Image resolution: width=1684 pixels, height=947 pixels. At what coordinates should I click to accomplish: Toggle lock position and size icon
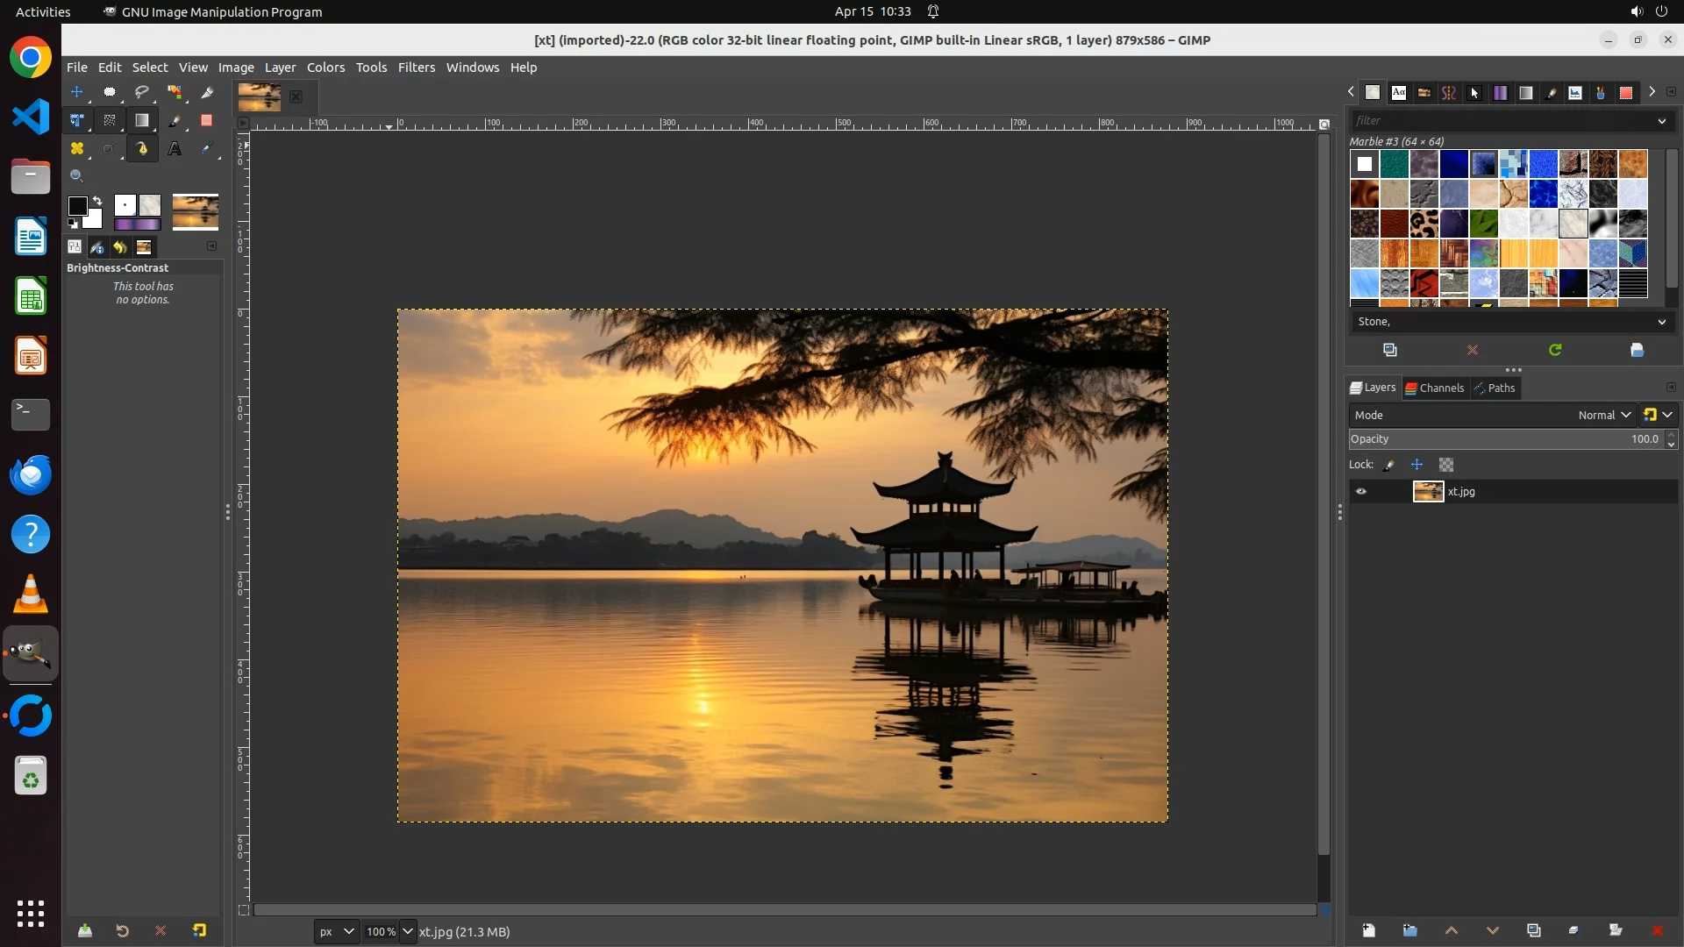click(x=1417, y=465)
